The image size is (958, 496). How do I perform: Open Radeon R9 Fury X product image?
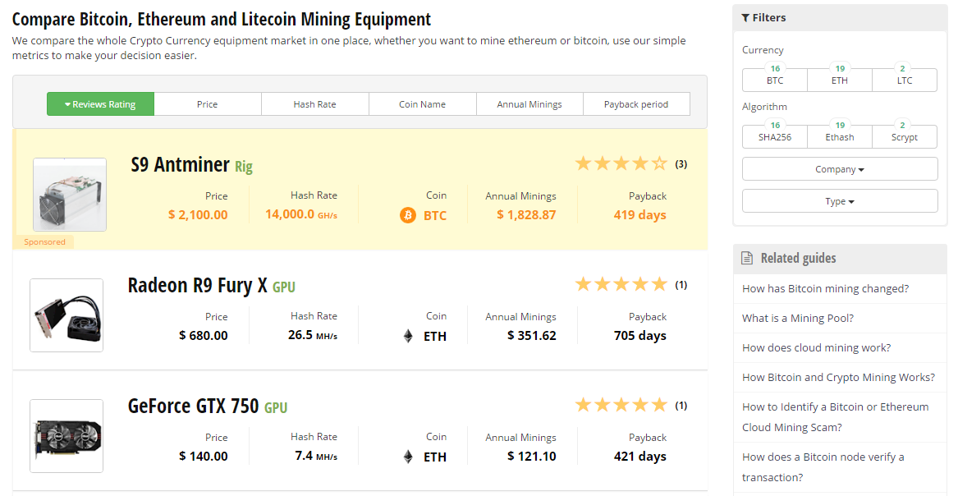click(66, 315)
